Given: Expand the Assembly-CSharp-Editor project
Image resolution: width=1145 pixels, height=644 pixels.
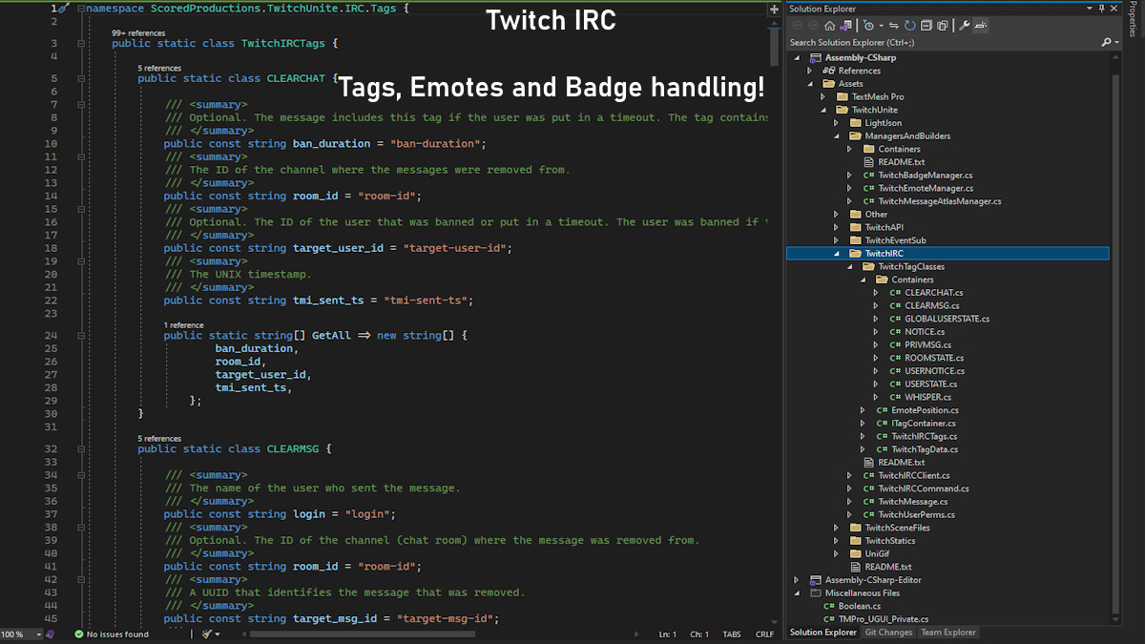Looking at the screenshot, I should point(797,580).
